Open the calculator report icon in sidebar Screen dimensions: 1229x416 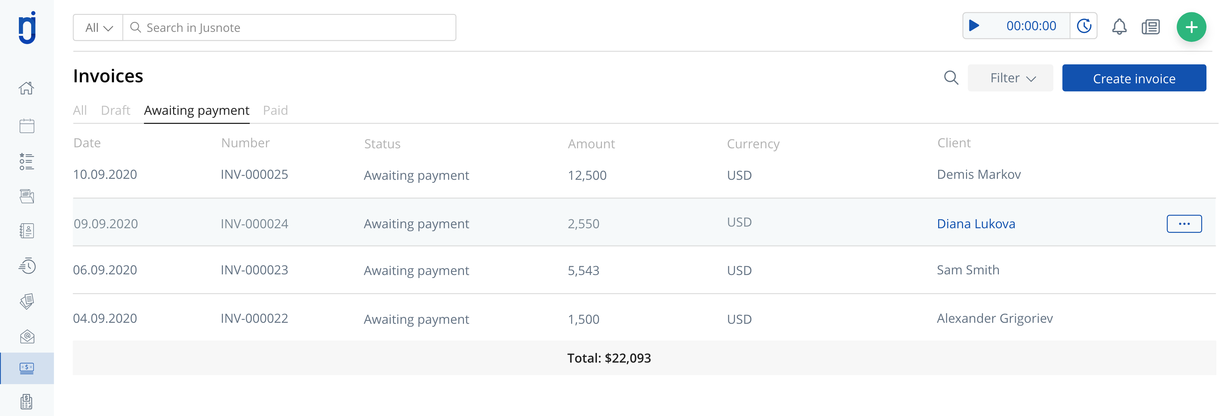[27, 402]
